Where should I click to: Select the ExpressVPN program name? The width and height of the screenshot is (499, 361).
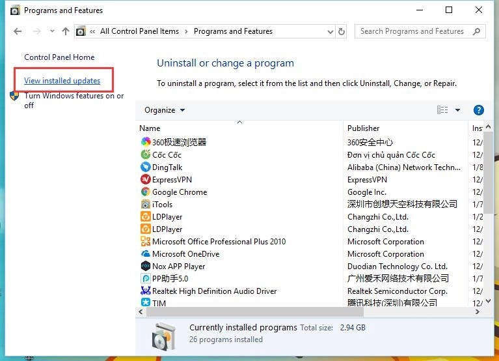pyautogui.click(x=172, y=180)
